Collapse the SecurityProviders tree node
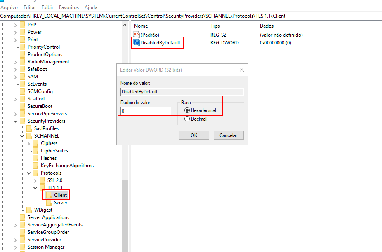382x252 pixels. pos(16,121)
